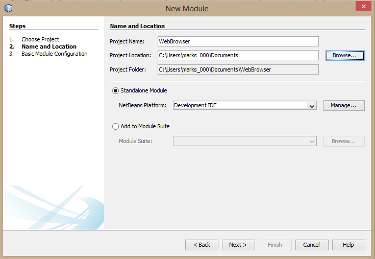Click the disabled Finish button
The height and width of the screenshot is (259, 375).
click(x=274, y=245)
